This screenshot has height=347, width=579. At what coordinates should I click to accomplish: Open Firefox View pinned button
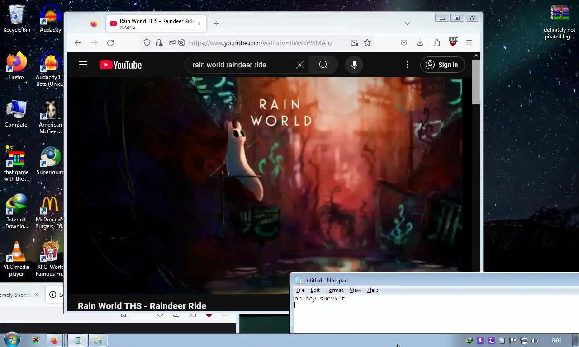[94, 23]
